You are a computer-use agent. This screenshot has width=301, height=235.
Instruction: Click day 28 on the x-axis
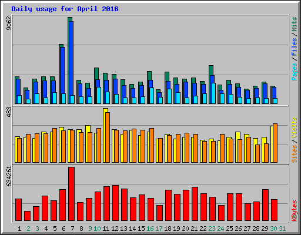256,229
